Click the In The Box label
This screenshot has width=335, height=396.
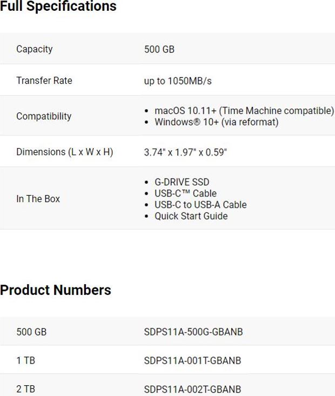tap(38, 199)
